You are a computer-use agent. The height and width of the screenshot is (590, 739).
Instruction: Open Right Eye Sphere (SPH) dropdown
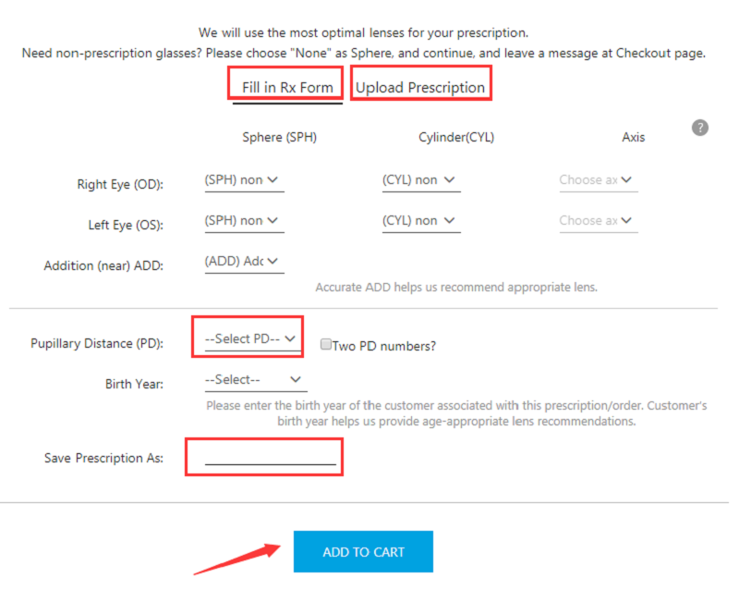click(244, 180)
